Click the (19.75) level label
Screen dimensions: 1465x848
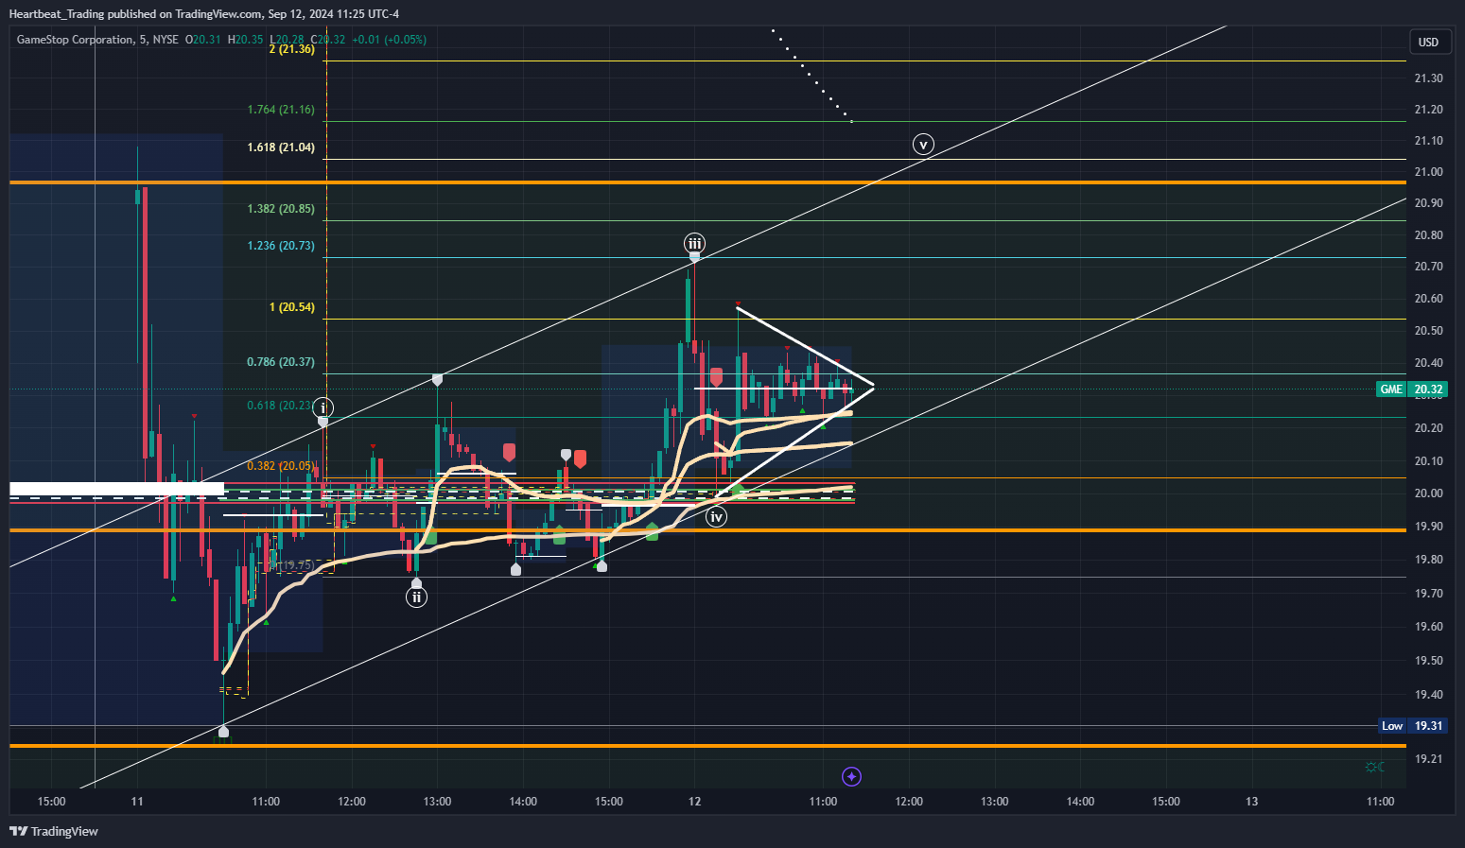(297, 565)
